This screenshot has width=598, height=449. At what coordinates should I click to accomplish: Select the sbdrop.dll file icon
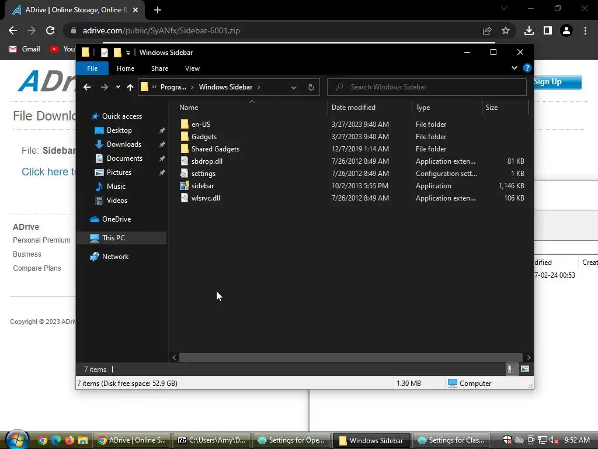click(185, 161)
